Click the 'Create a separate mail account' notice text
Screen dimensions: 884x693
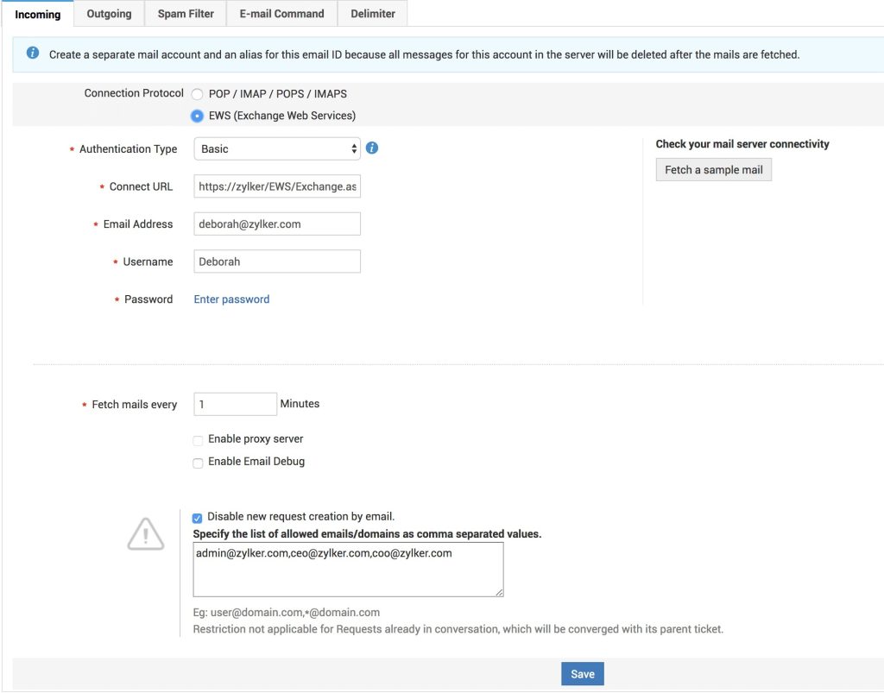point(424,54)
